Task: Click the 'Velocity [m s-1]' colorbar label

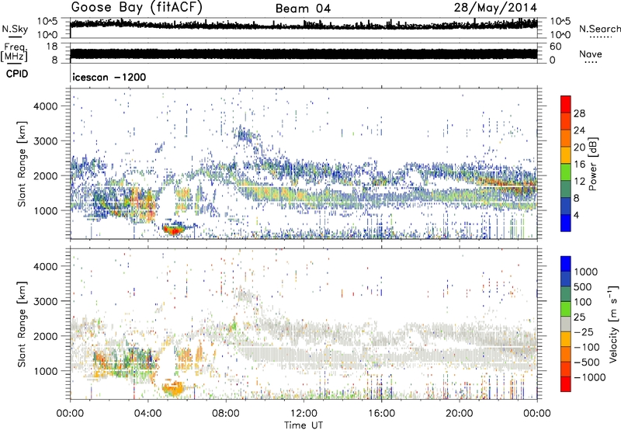Action: [613, 324]
